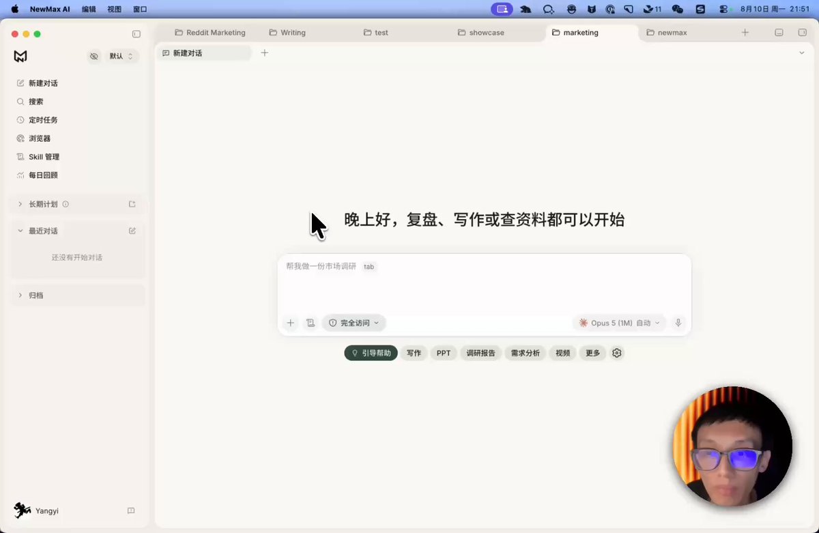The height and width of the screenshot is (533, 819).
Task: Open the 视图 menu
Action: 115,10
